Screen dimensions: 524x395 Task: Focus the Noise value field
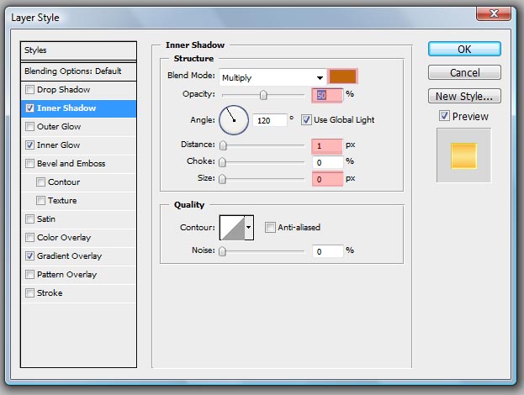327,251
